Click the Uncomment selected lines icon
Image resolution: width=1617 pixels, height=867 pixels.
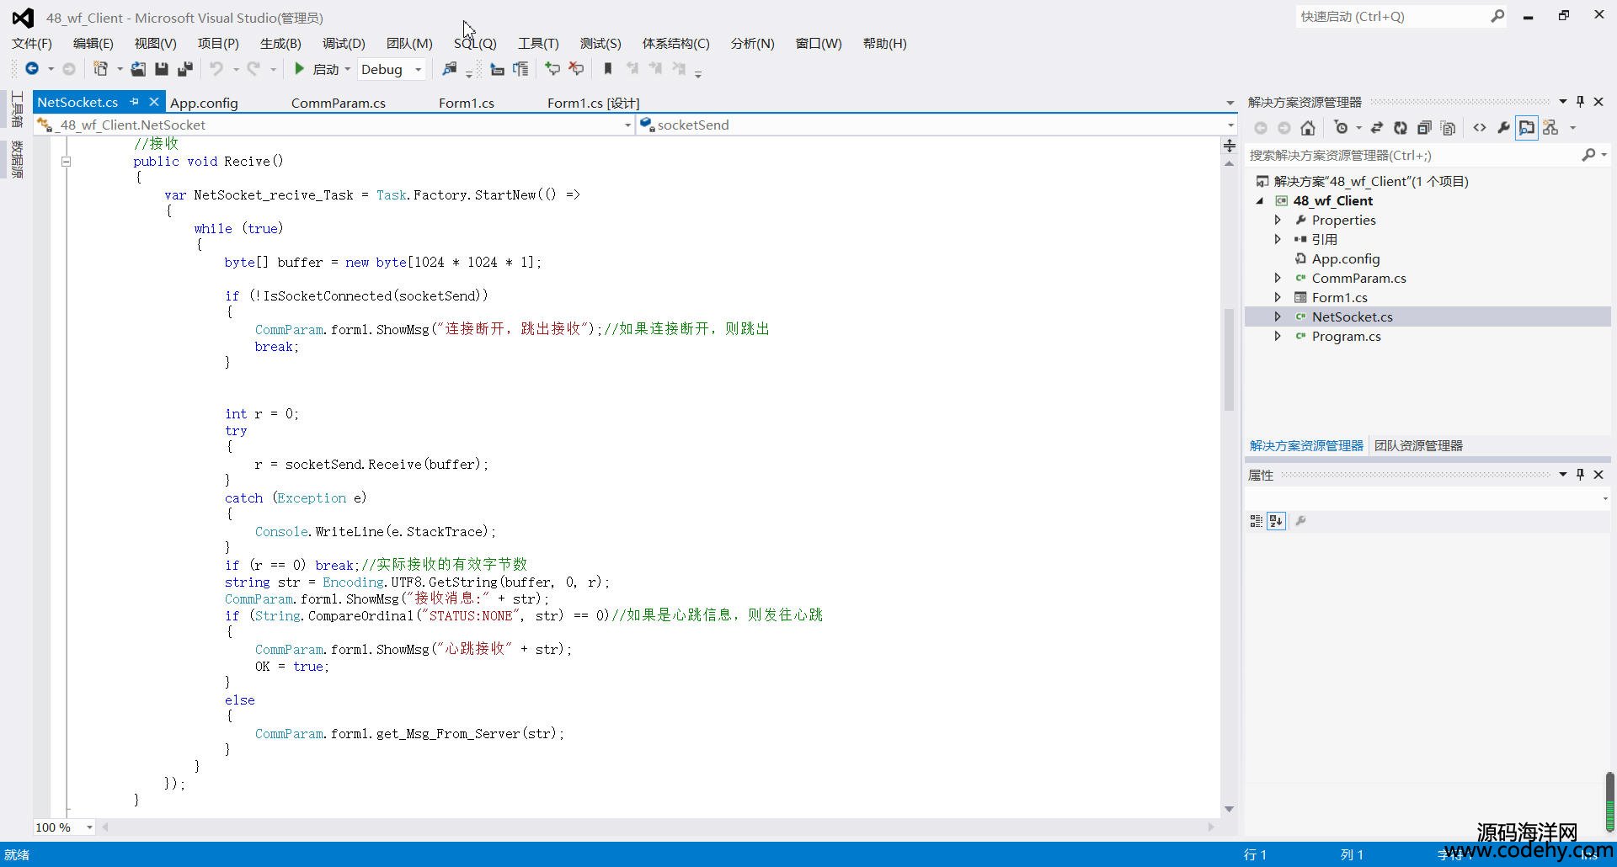click(576, 69)
